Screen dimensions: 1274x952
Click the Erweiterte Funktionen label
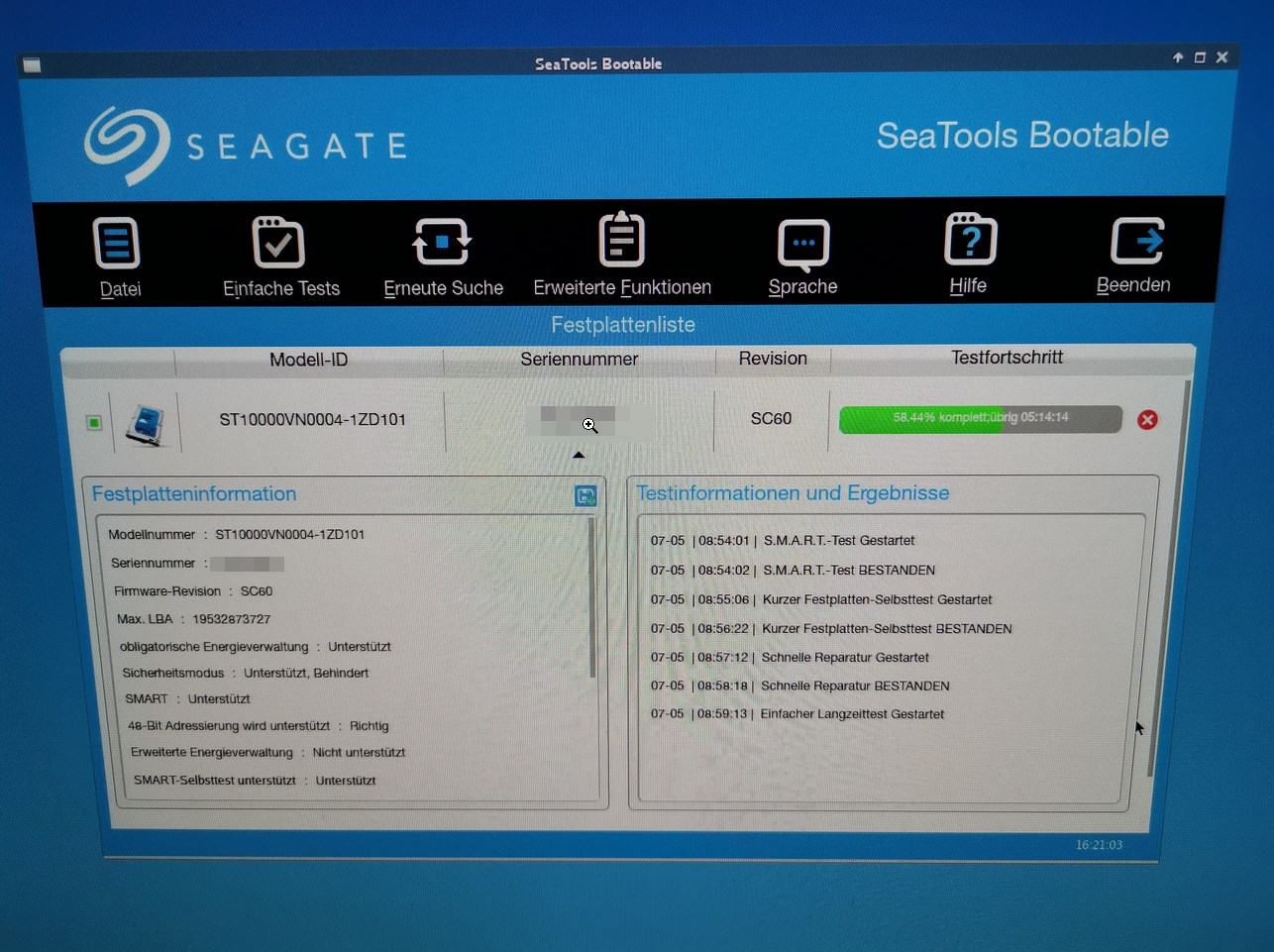[622, 287]
